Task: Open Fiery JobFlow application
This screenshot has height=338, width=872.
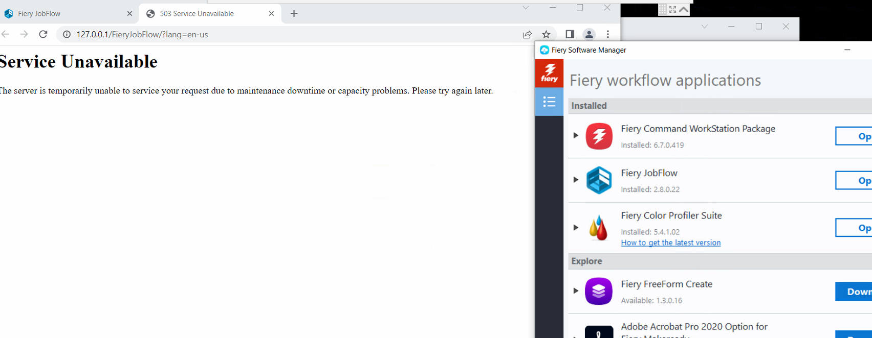Action: point(854,180)
